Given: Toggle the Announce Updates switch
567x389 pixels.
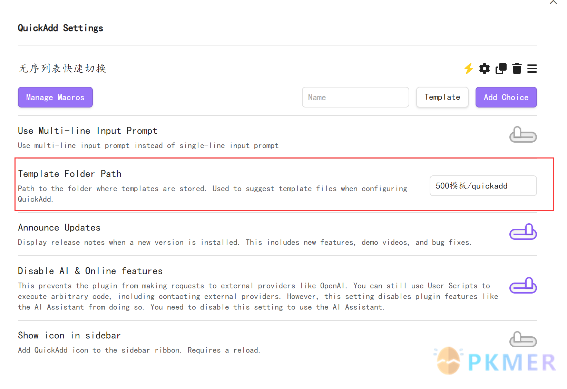Looking at the screenshot, I should pyautogui.click(x=523, y=232).
